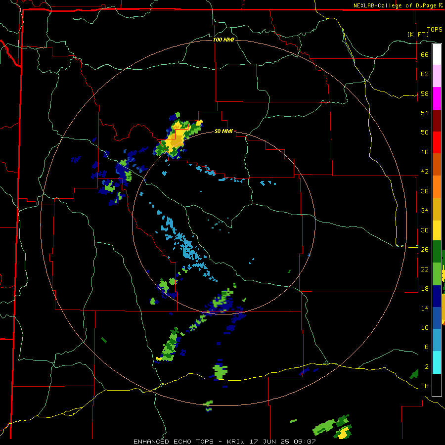
Task: Pick the dark orange legend swatch
Action: [437, 164]
